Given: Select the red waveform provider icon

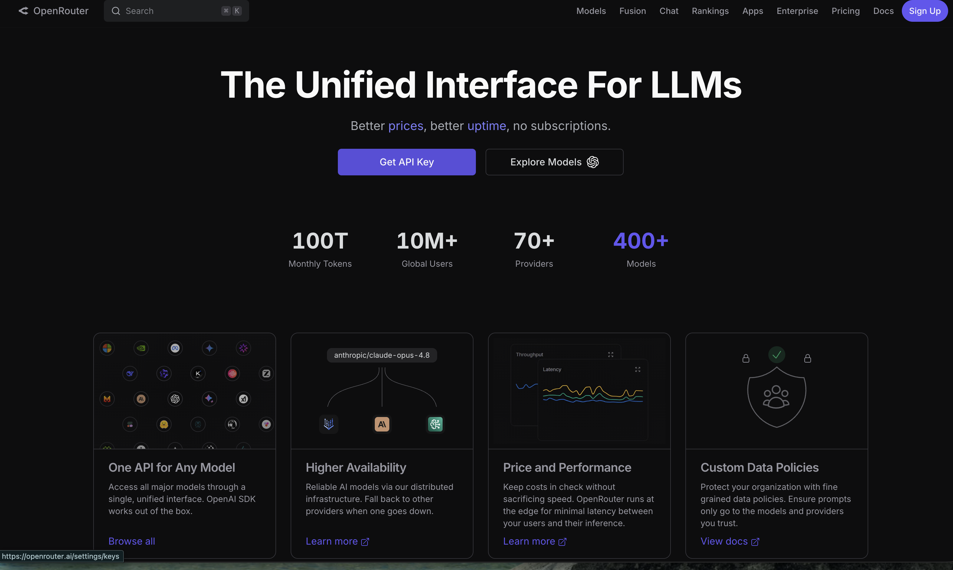Looking at the screenshot, I should click(232, 373).
